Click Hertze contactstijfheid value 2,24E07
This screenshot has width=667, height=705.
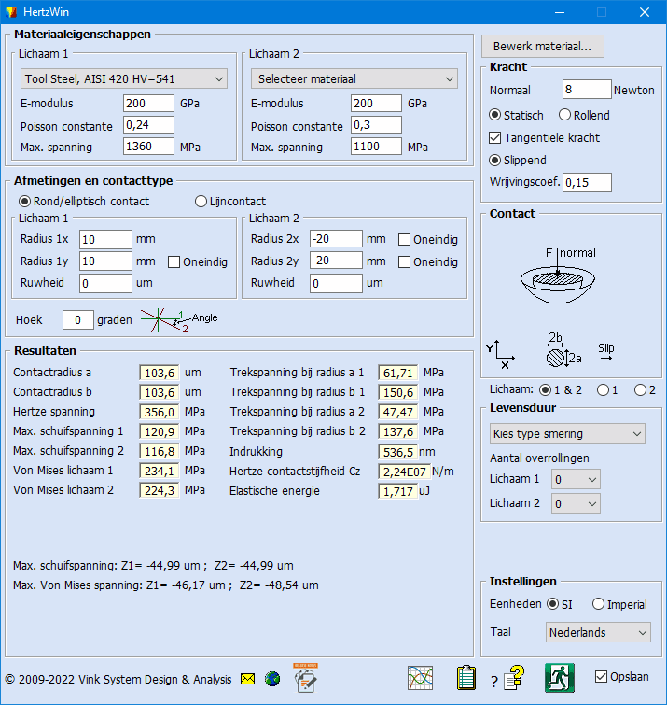pyautogui.click(x=404, y=472)
